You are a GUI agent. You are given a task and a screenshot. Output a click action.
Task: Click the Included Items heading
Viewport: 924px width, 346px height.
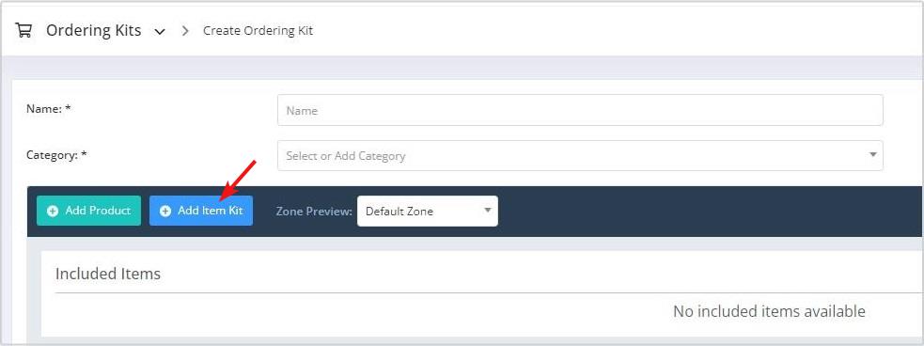click(108, 274)
